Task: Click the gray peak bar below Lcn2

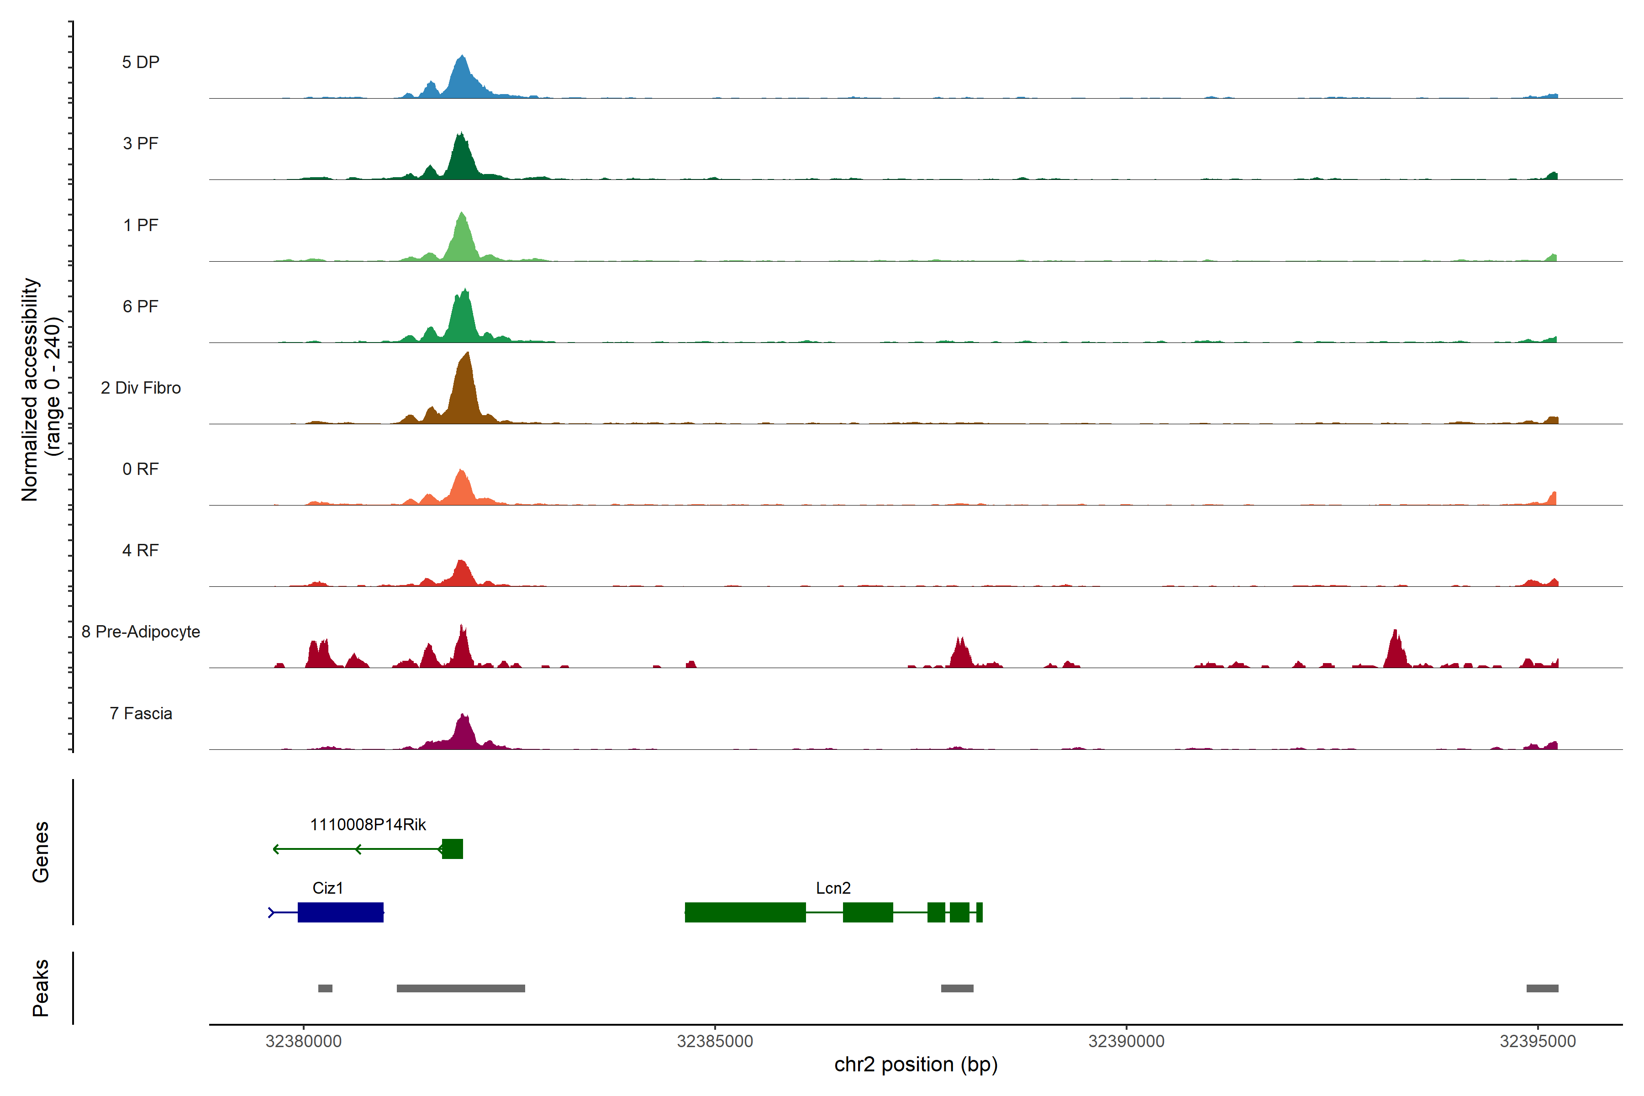Action: point(957,988)
